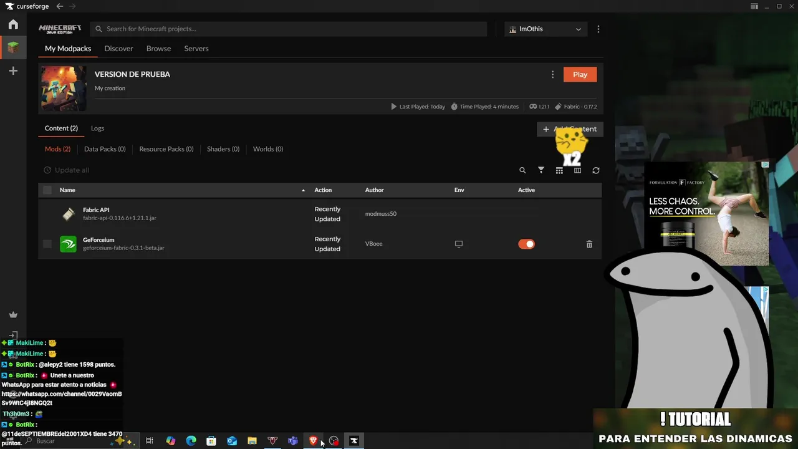
Task: Search installed mods with the magnifier icon
Action: 522,170
